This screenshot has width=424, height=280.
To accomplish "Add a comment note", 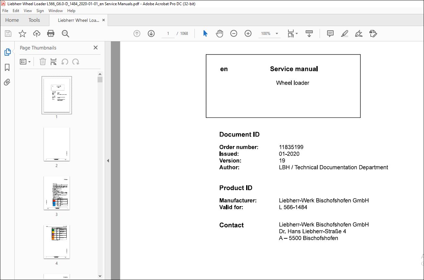I will click(330, 34).
